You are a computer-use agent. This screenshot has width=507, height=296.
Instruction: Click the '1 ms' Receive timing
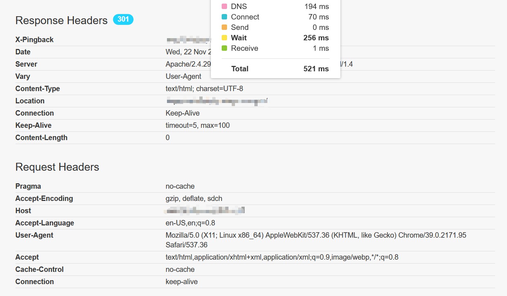coord(321,48)
